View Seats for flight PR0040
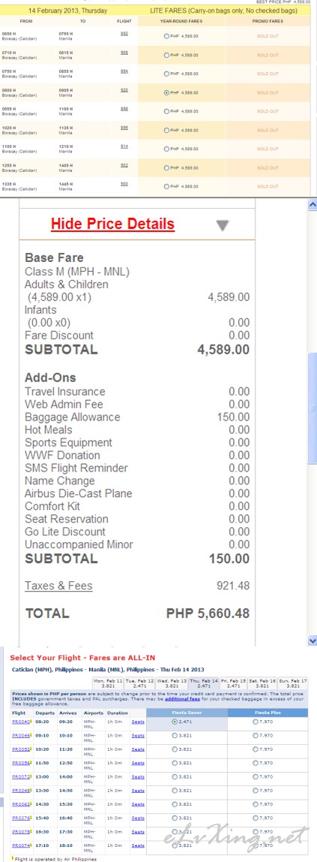 (x=138, y=722)
